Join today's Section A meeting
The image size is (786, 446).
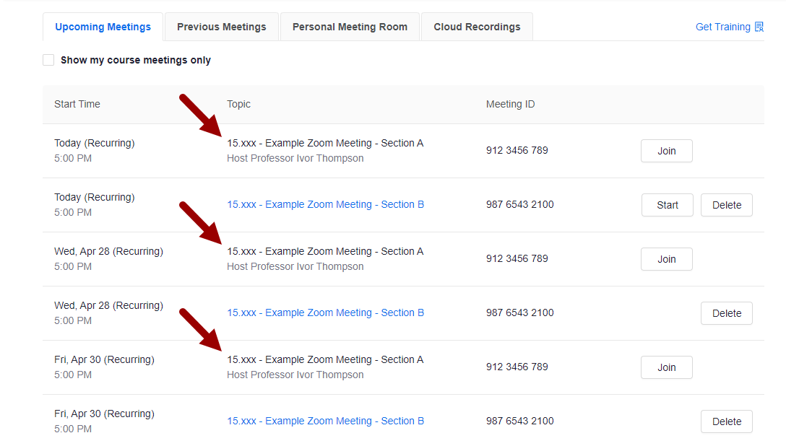point(666,150)
